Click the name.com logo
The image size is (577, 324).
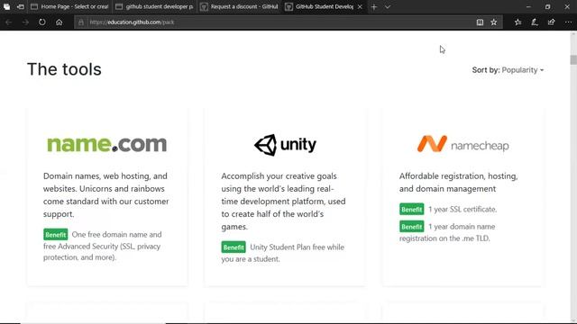coord(106,144)
